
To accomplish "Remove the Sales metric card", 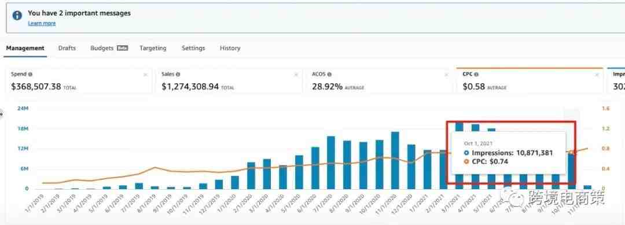I will (296, 75).
